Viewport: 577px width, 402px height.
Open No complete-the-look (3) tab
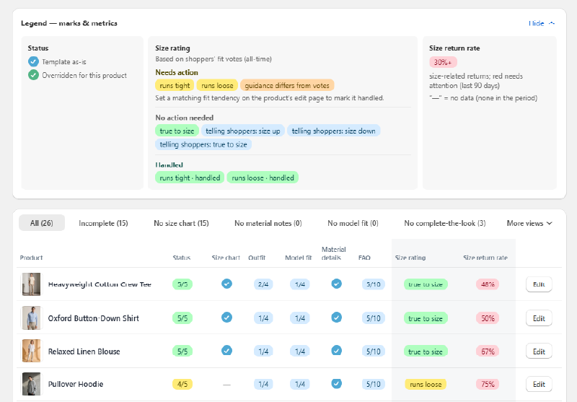pos(445,223)
